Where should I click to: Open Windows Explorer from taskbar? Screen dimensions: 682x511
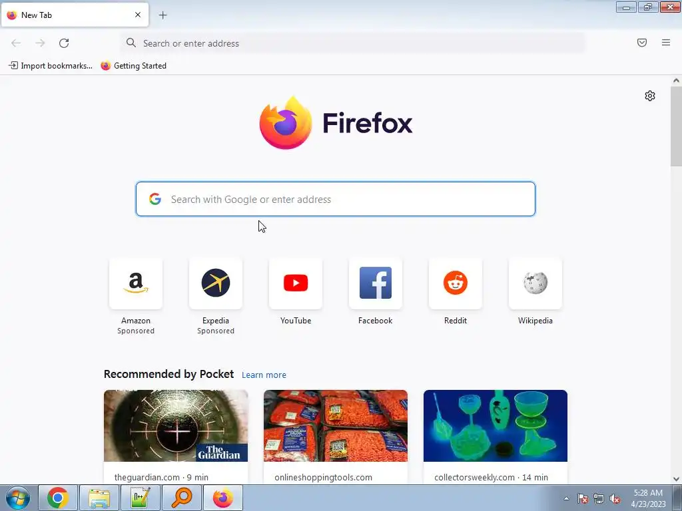pos(99,498)
